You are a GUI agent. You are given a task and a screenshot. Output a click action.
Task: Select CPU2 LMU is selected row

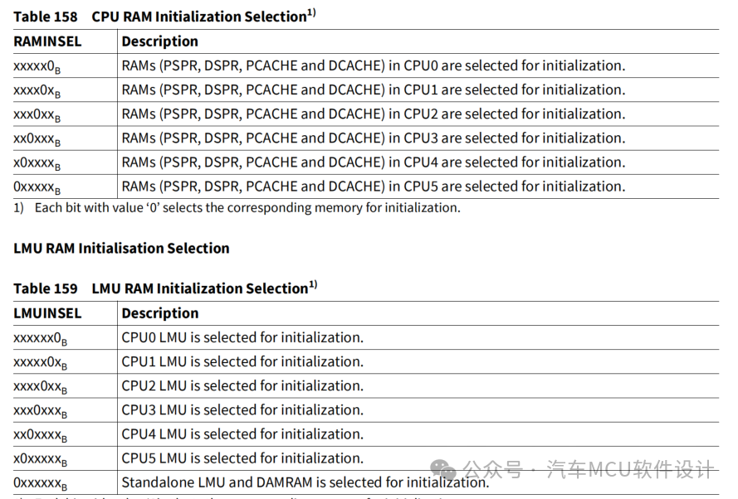point(242,385)
